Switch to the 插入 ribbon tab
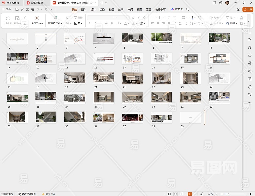The height and width of the screenshot is (196, 255). pos(84,9)
